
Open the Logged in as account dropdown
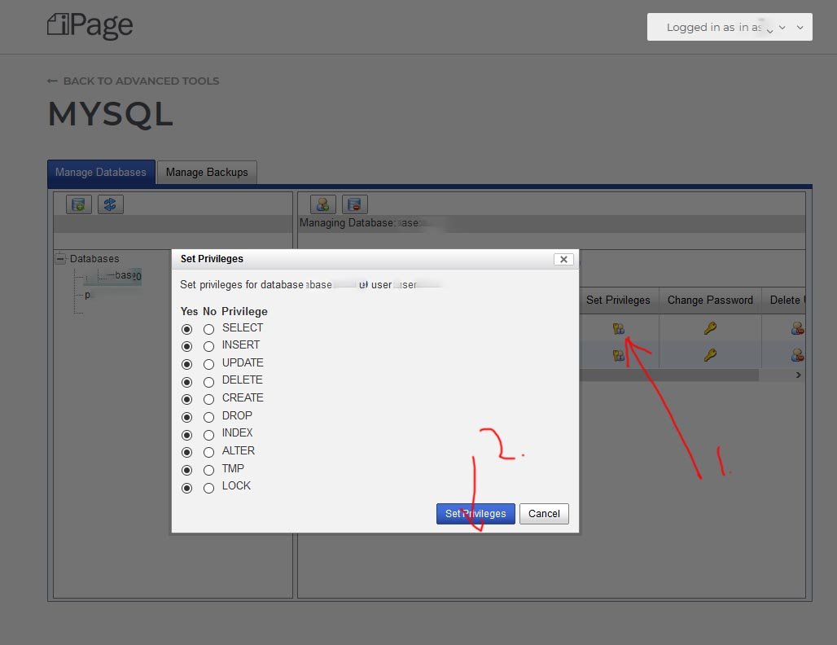(x=730, y=27)
